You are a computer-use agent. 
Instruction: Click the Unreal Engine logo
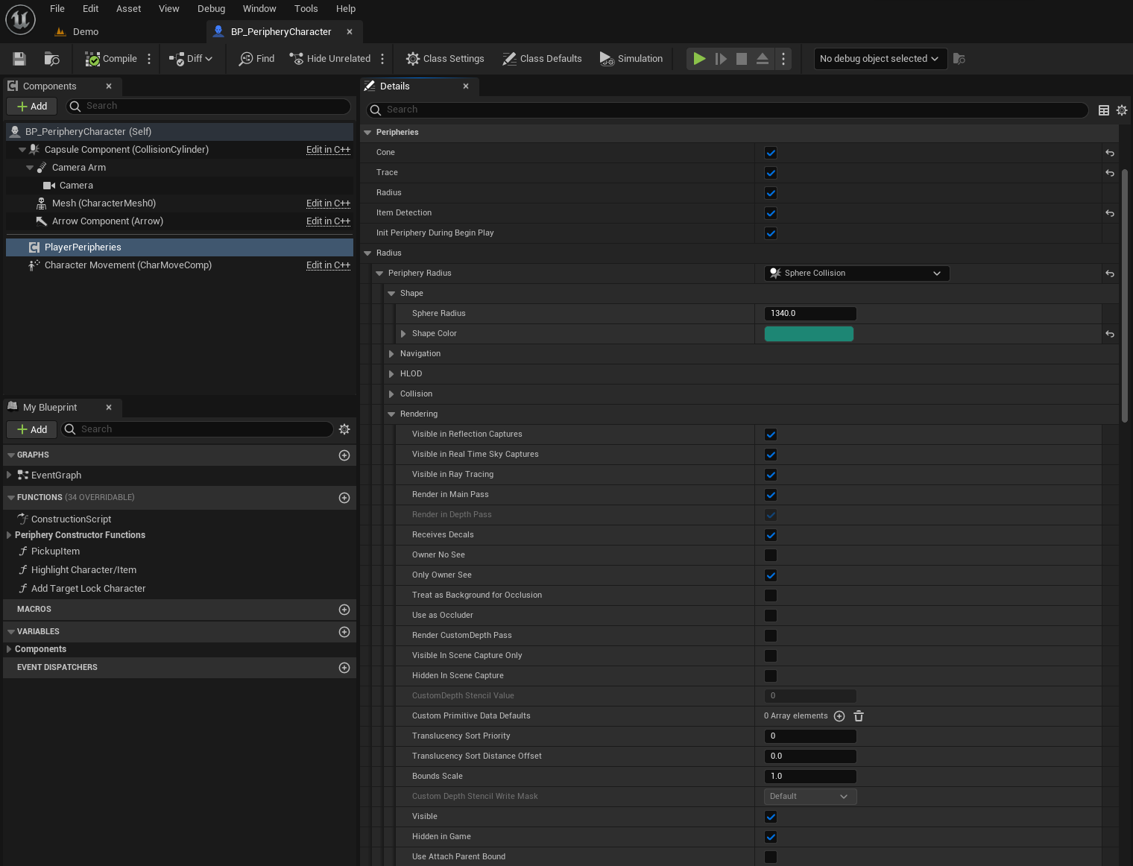click(x=20, y=19)
